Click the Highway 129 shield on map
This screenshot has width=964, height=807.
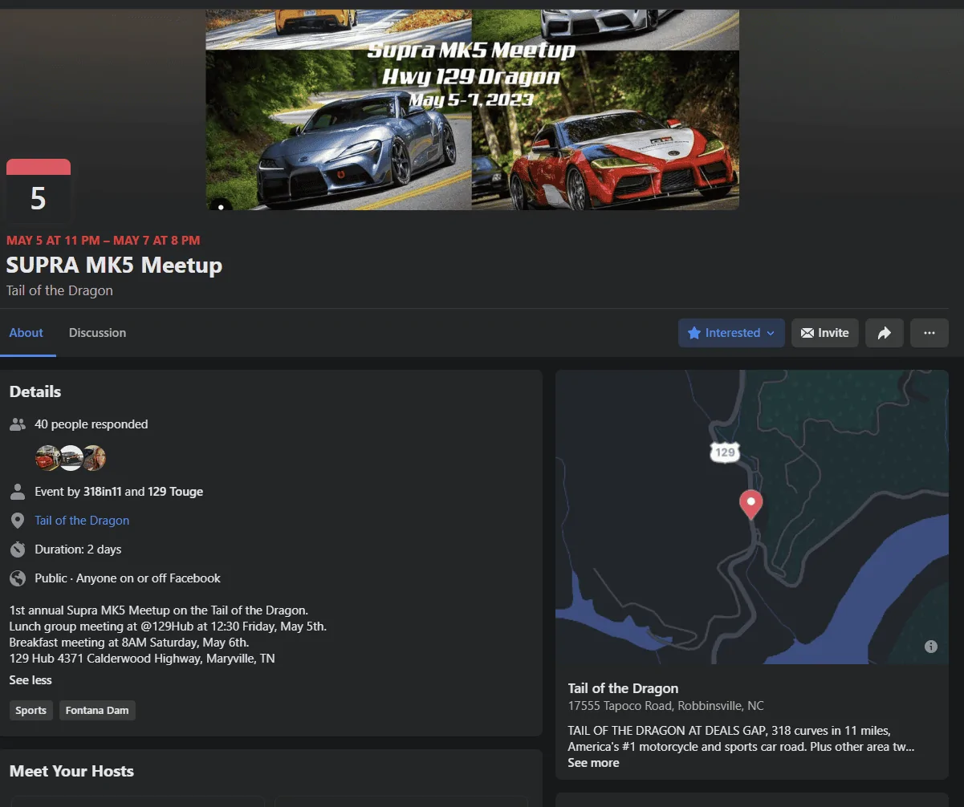click(725, 452)
